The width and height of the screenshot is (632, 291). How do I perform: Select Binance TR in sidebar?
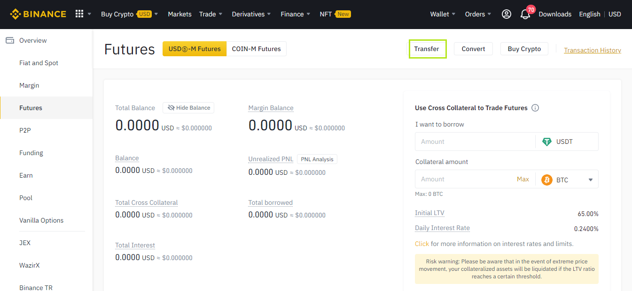pyautogui.click(x=46, y=284)
